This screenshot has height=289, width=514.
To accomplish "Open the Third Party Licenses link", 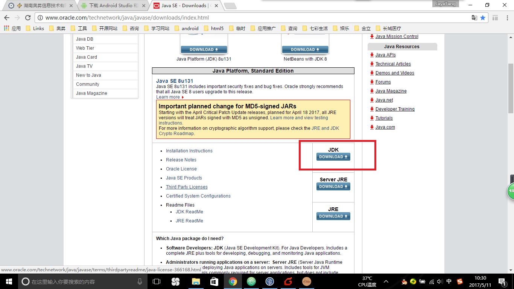I will pyautogui.click(x=187, y=187).
